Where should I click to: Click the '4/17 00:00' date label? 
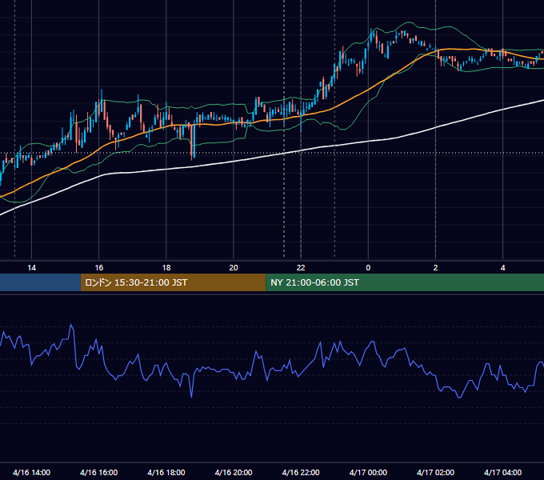[368, 472]
